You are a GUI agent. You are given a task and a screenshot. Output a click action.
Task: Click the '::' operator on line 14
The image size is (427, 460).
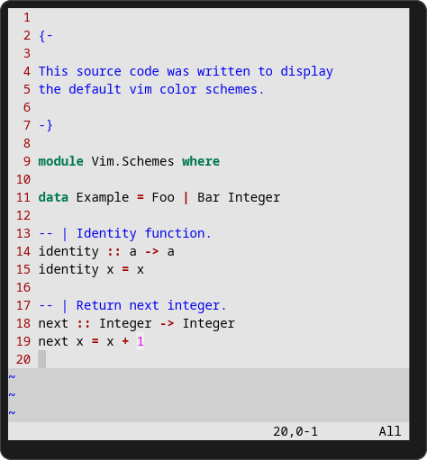pyautogui.click(x=114, y=251)
